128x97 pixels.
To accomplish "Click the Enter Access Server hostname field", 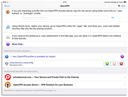I will click(65, 18).
